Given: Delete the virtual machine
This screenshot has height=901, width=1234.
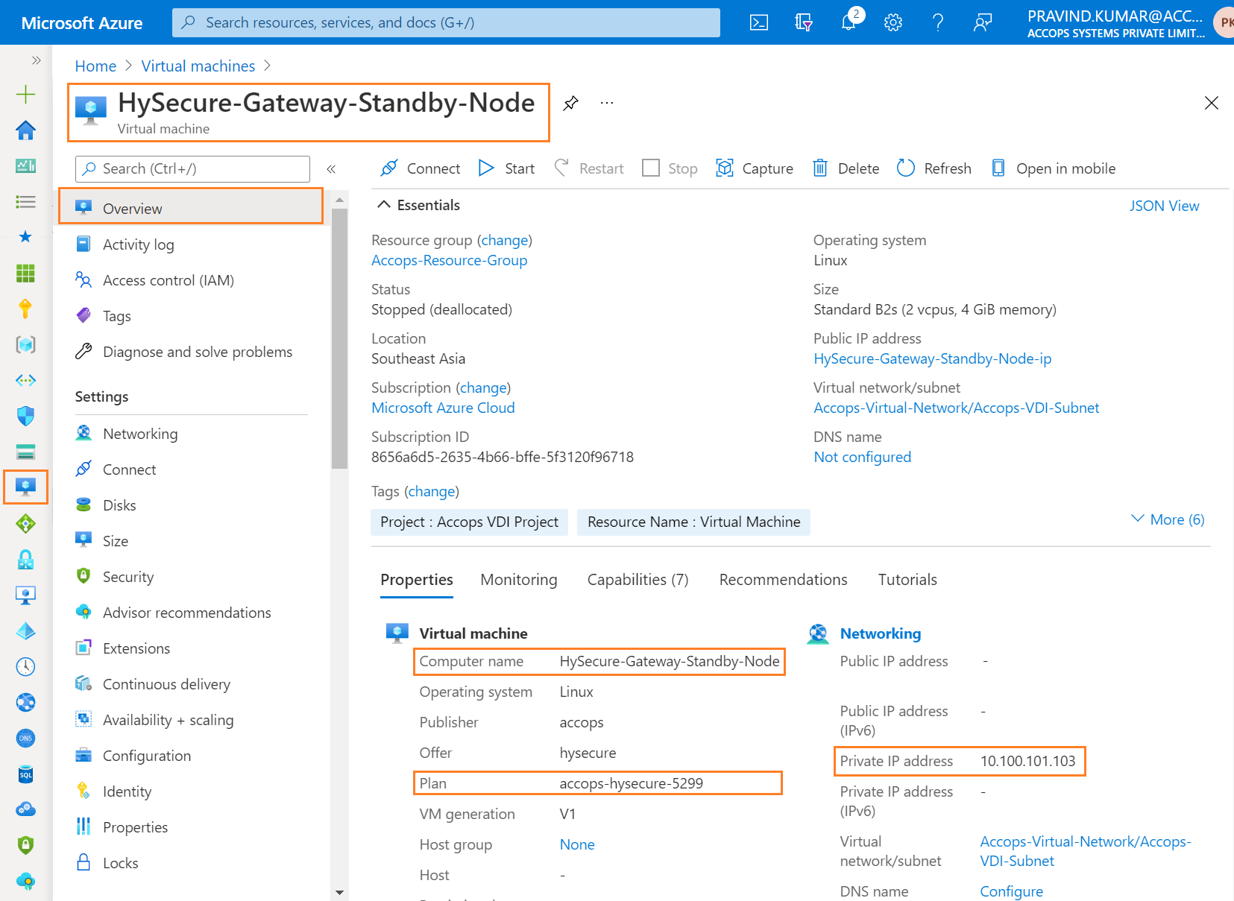Looking at the screenshot, I should point(846,168).
